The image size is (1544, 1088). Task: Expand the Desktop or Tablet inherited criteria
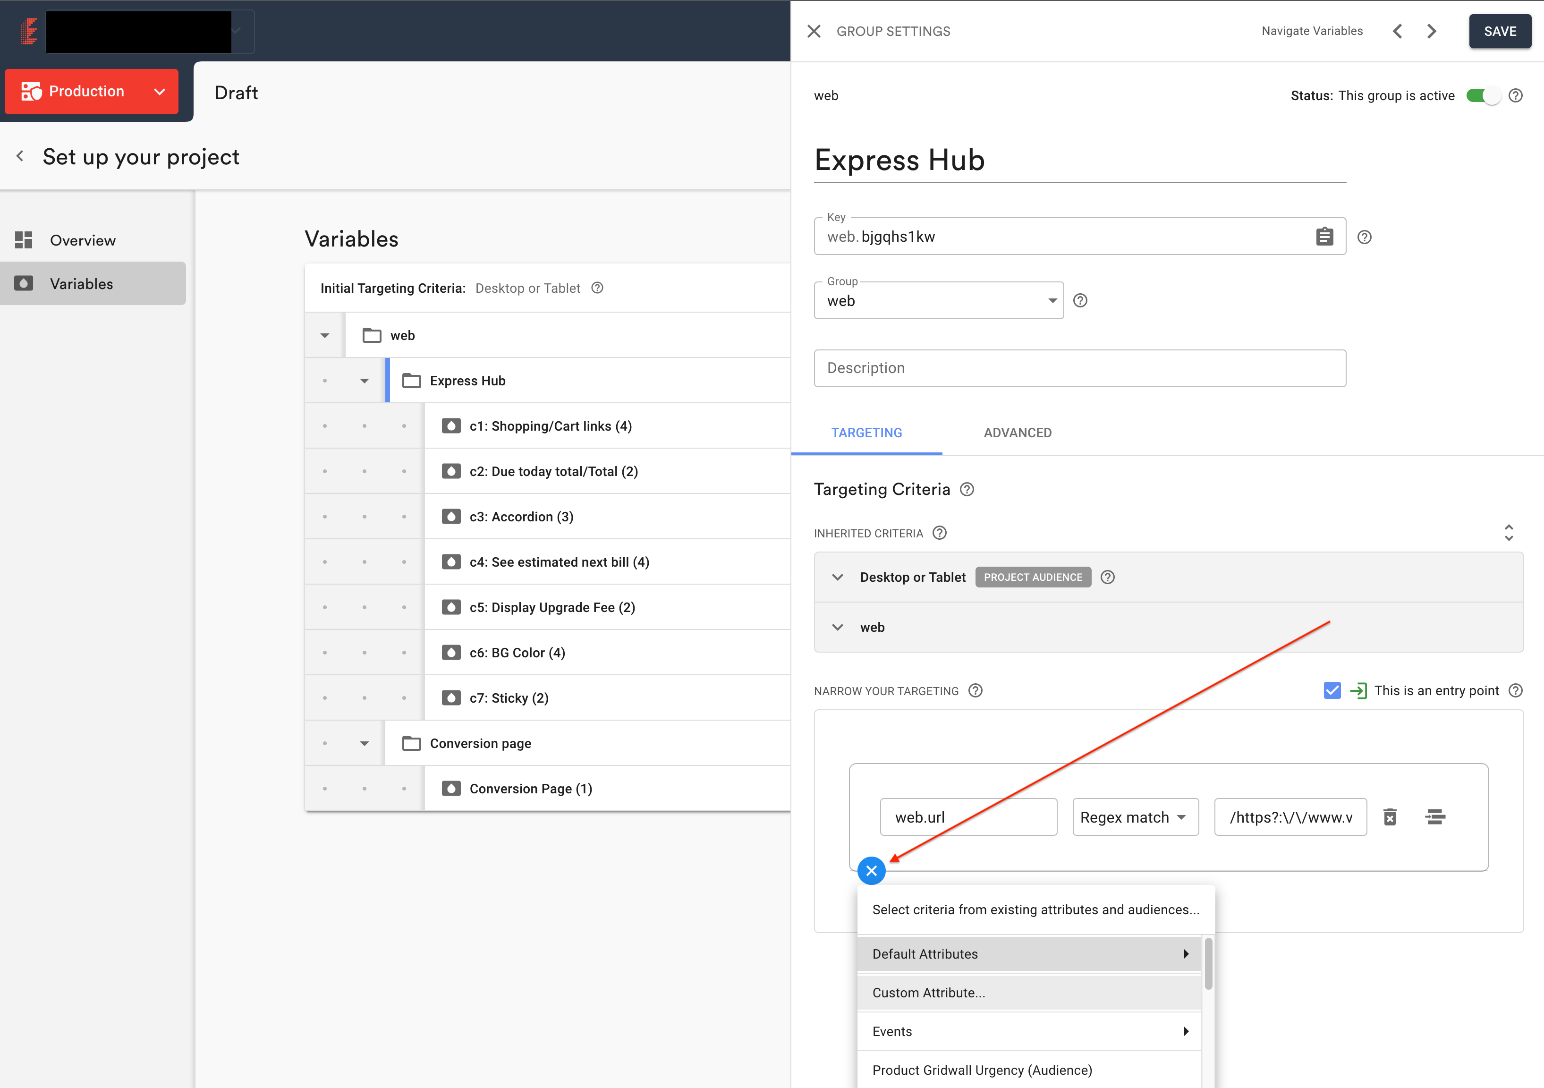pos(837,577)
